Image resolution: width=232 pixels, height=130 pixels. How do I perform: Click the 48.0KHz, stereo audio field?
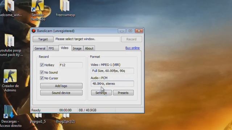click(x=112, y=83)
